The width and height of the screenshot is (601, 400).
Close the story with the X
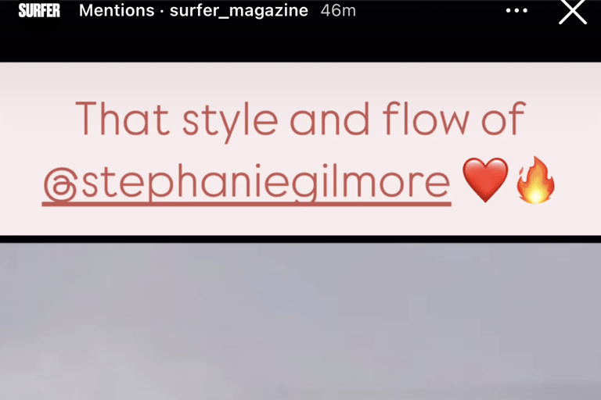[x=573, y=11]
